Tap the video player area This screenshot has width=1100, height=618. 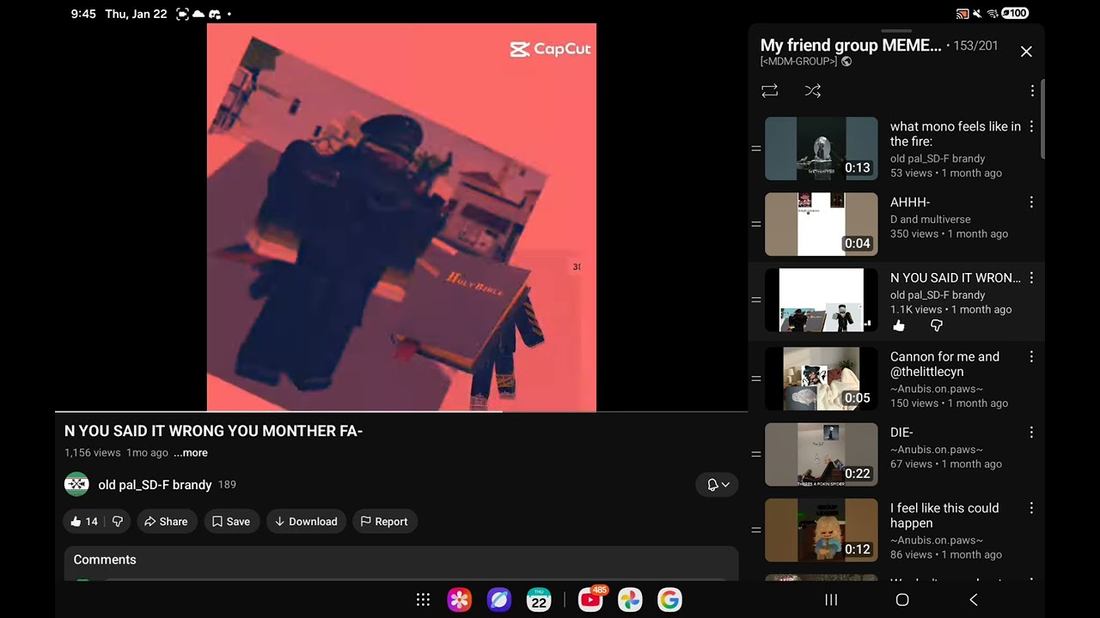[401, 217]
